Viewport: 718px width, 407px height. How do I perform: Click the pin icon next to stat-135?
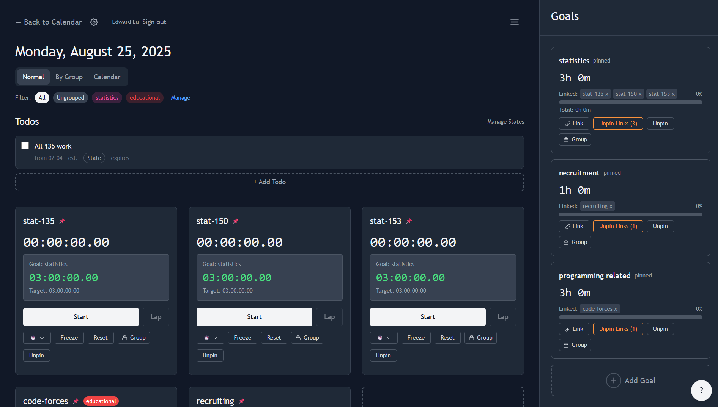point(62,221)
